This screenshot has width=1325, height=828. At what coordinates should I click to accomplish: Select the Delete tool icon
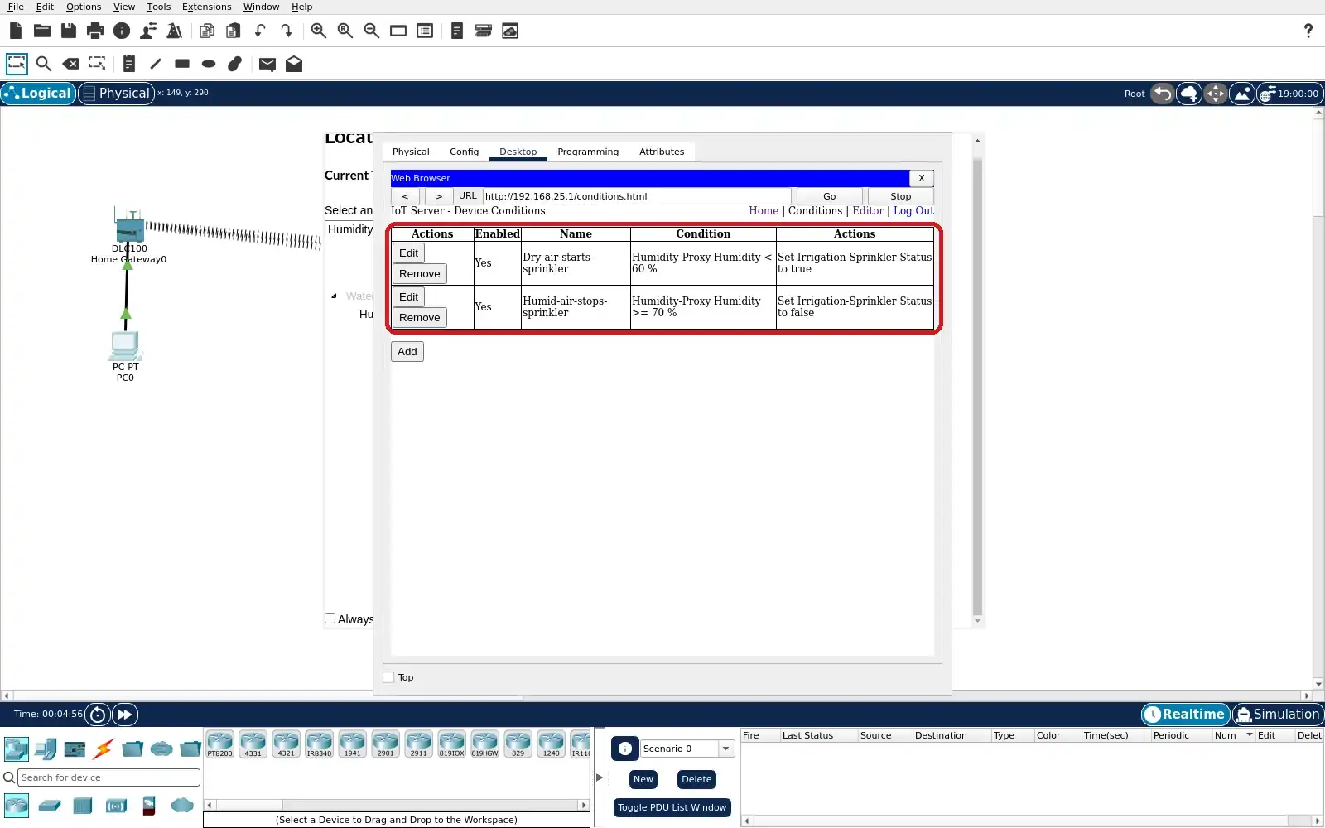[x=71, y=64]
